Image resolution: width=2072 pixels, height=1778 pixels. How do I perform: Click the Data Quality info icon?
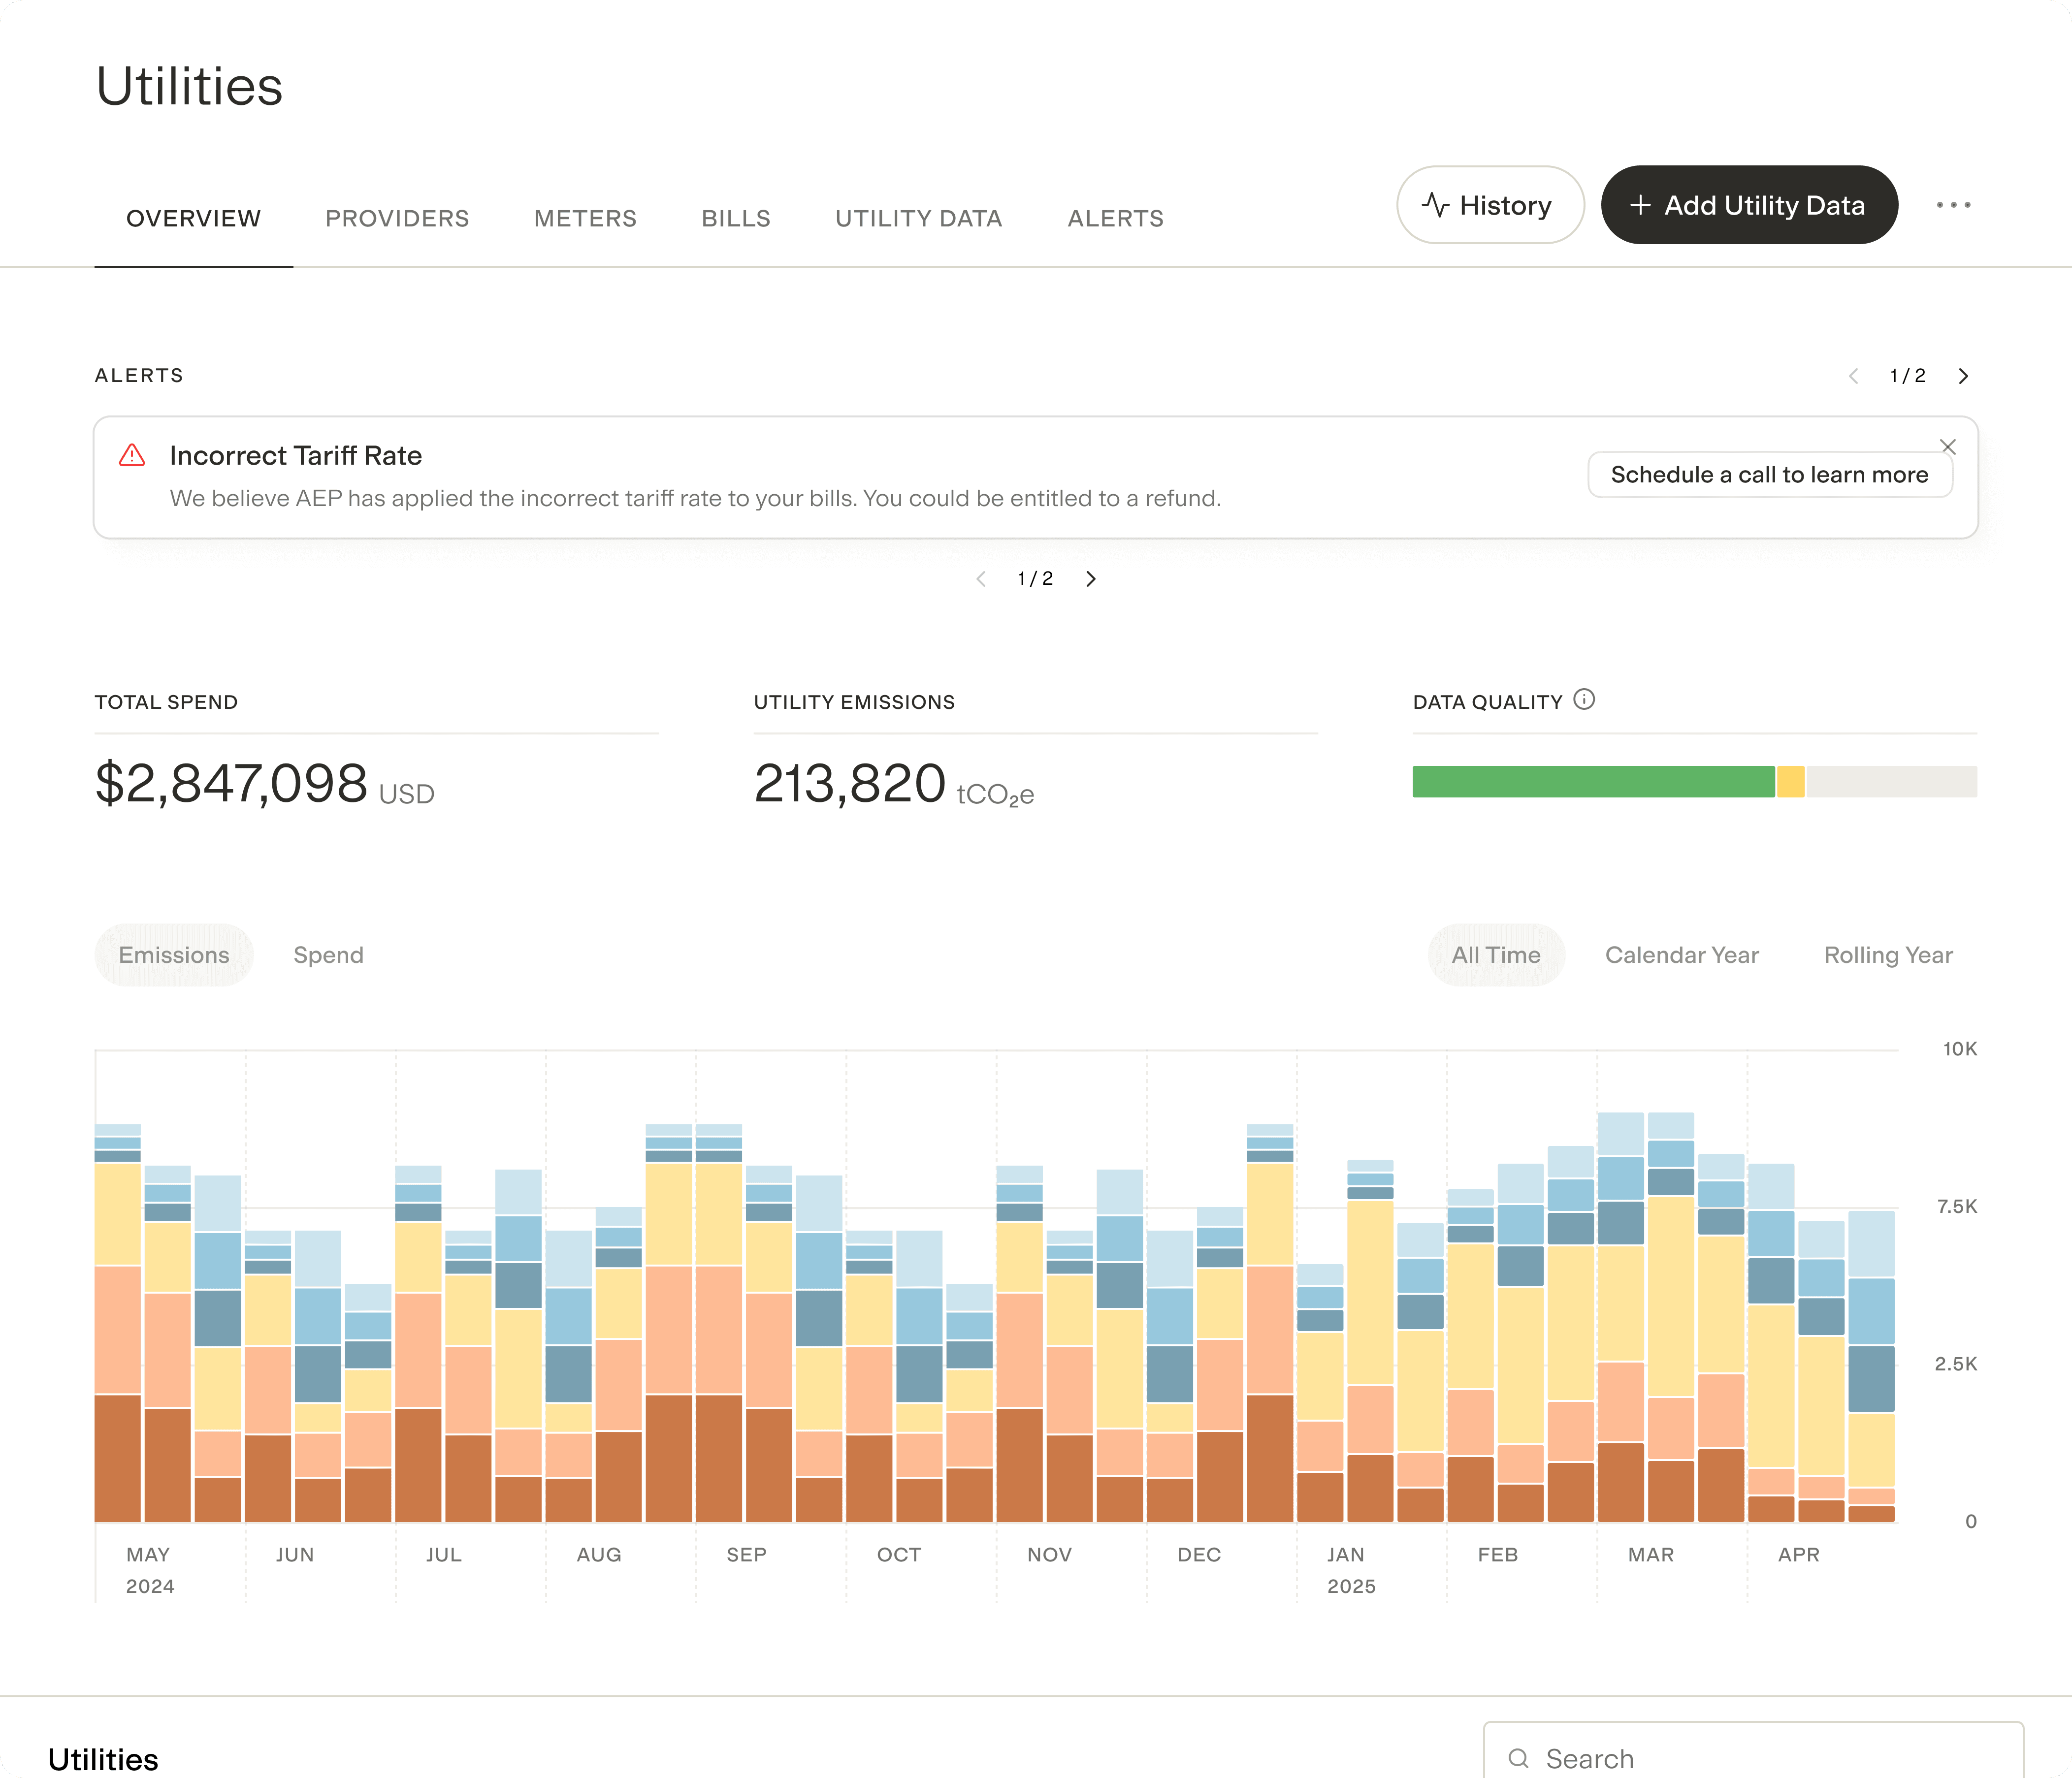pos(1584,699)
